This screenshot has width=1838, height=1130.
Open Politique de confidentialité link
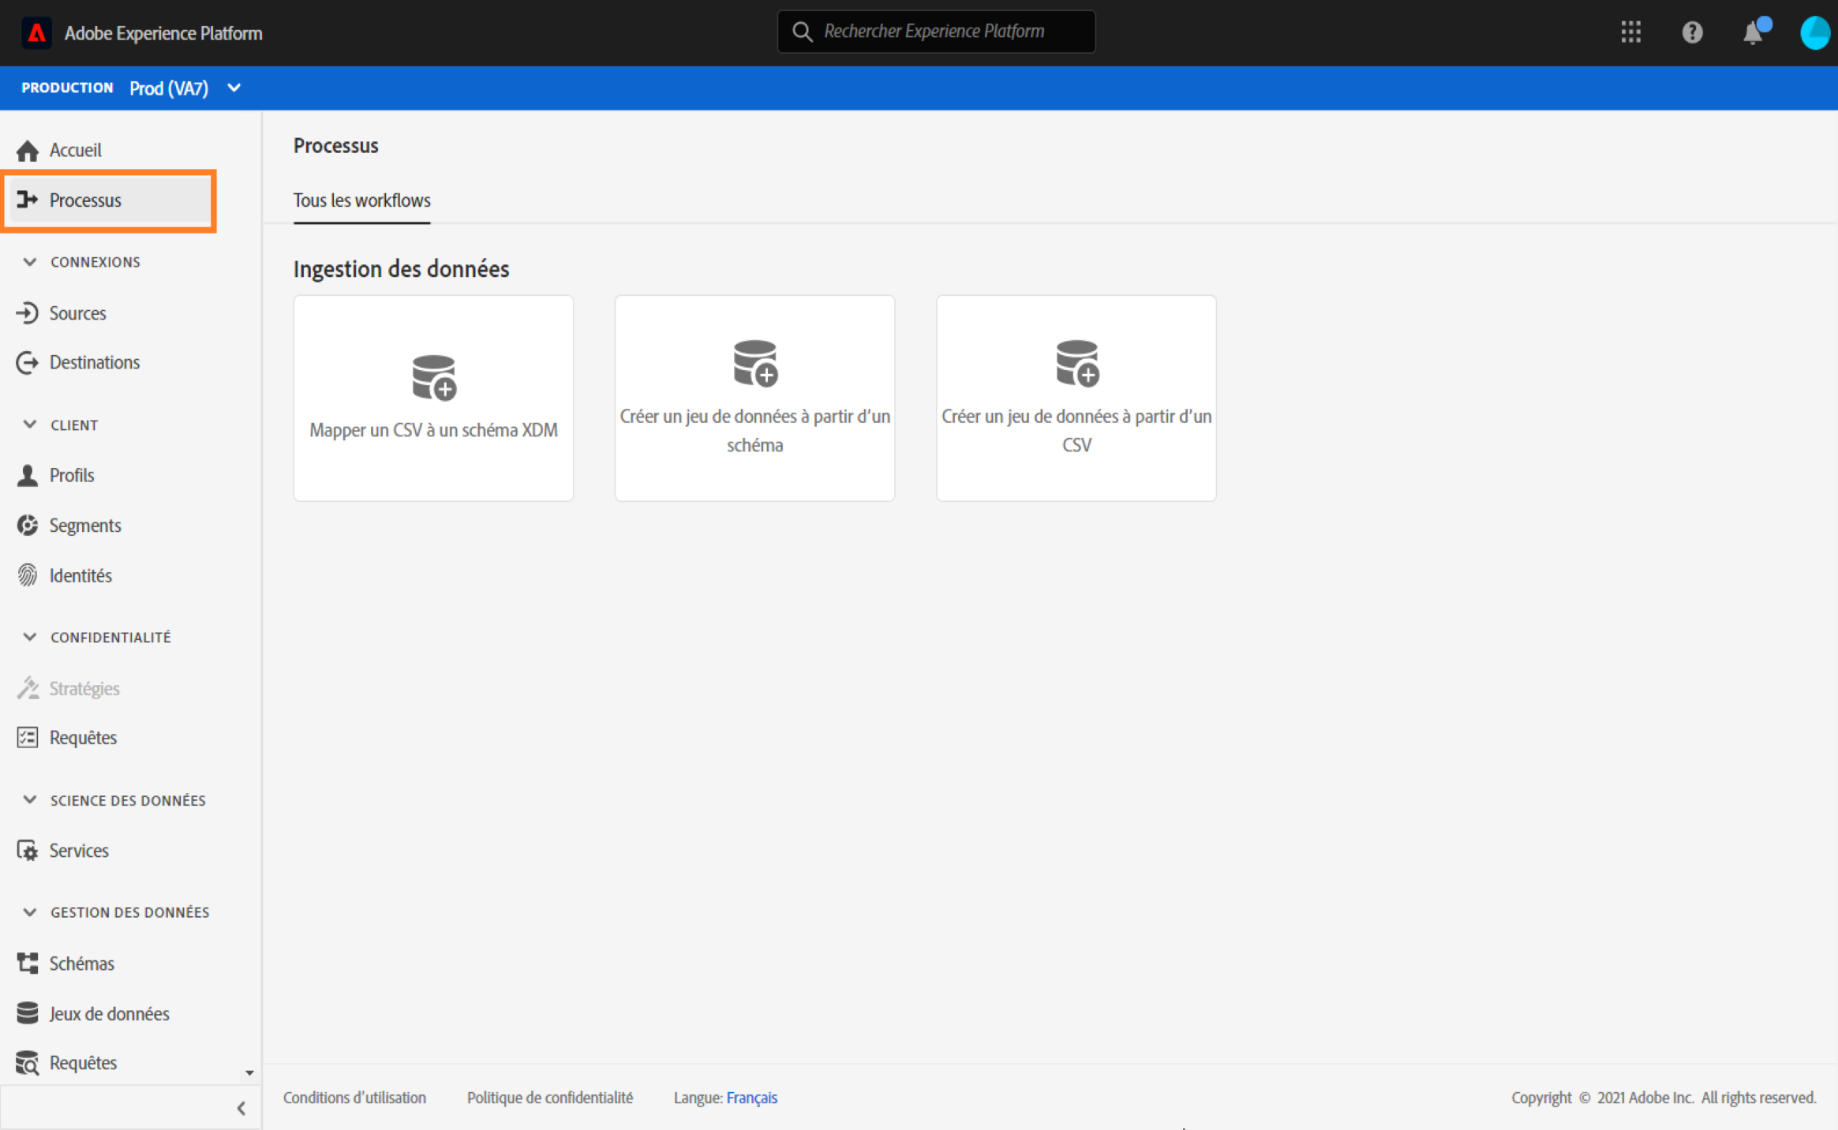click(549, 1098)
